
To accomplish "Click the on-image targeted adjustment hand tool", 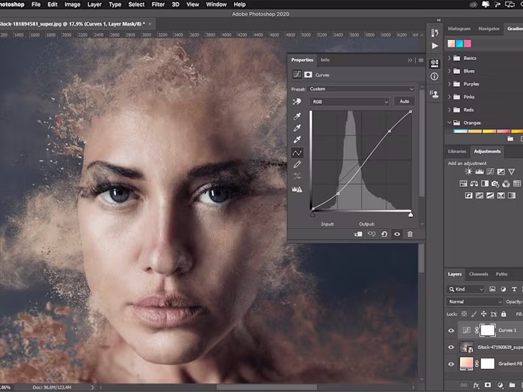I will (x=297, y=102).
